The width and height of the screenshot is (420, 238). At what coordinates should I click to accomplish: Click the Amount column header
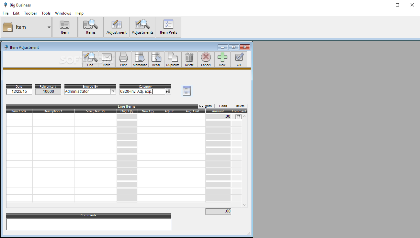pos(218,111)
